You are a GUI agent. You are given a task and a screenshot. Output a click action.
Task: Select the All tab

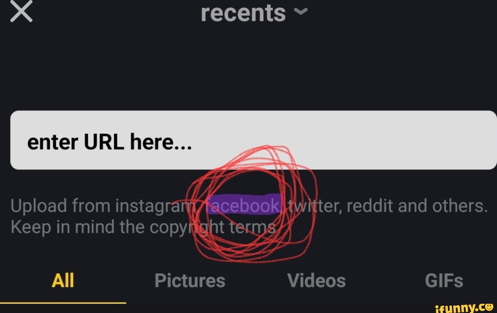[x=63, y=280]
